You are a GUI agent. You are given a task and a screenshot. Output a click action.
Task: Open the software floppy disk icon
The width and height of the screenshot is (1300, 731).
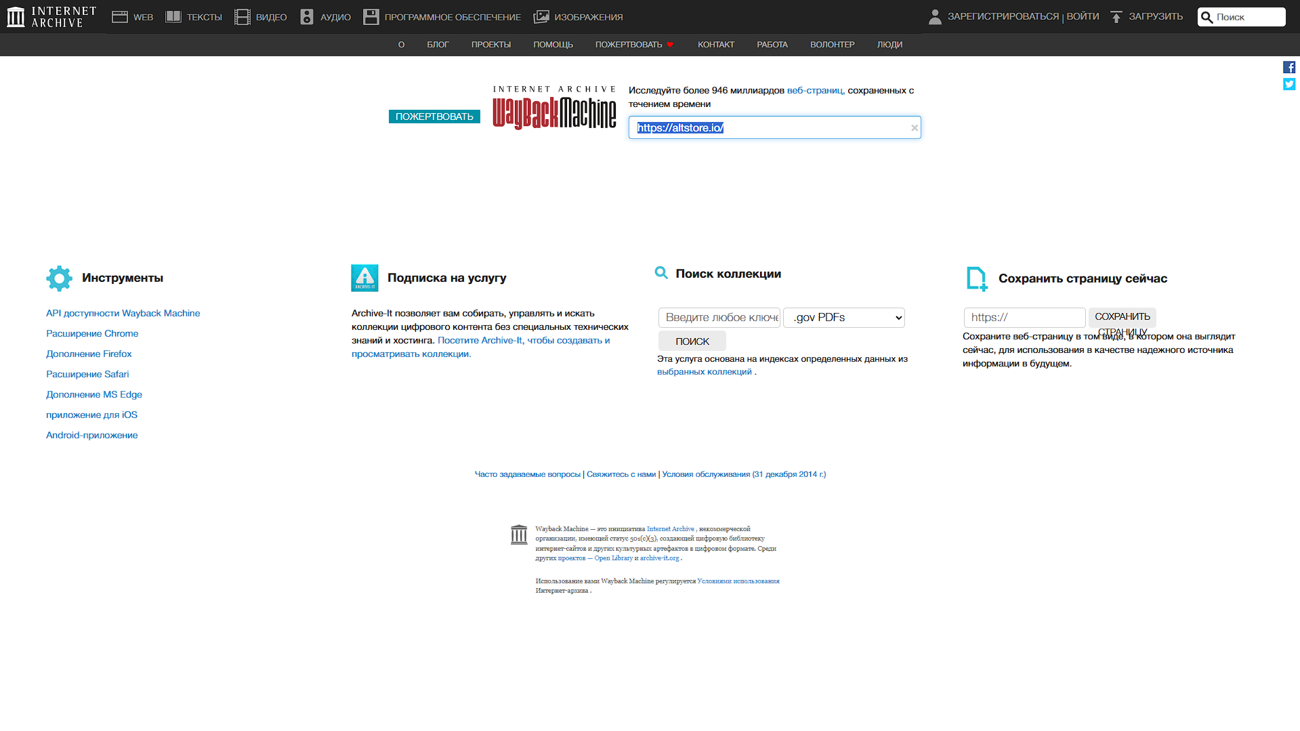click(371, 17)
